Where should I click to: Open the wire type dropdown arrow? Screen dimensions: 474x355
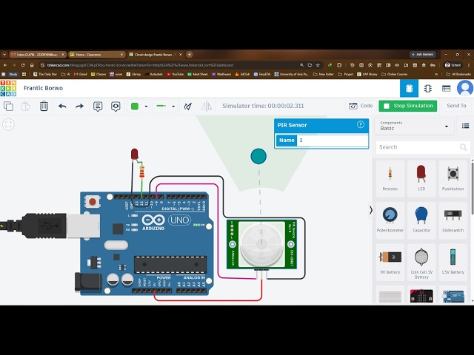[x=173, y=106]
